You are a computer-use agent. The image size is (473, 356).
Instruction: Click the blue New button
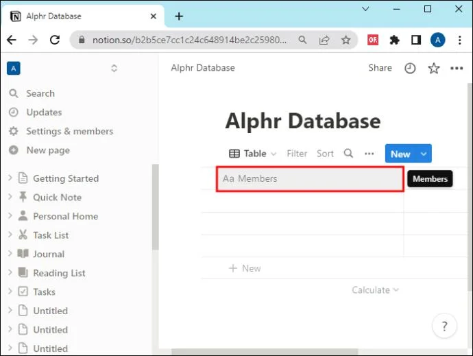[x=400, y=154]
